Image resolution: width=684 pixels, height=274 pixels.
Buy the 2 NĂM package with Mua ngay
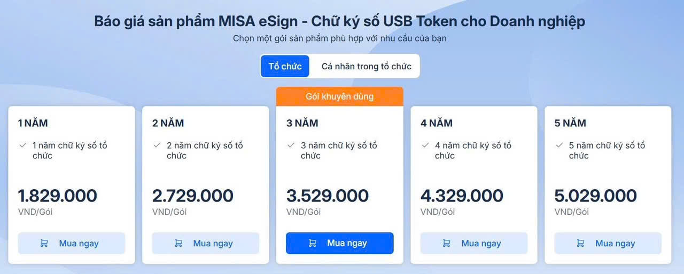206,243
